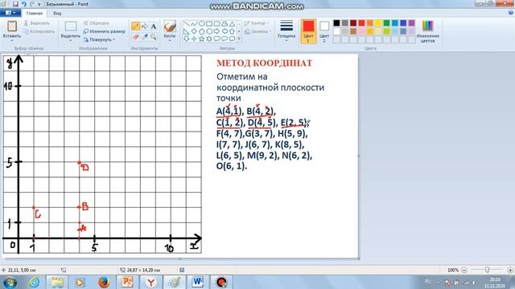Screen dimensions: 515x289
Task: Select the Text tool
Action: pos(154,26)
